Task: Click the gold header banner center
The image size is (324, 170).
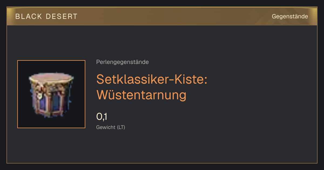Action: [162, 16]
